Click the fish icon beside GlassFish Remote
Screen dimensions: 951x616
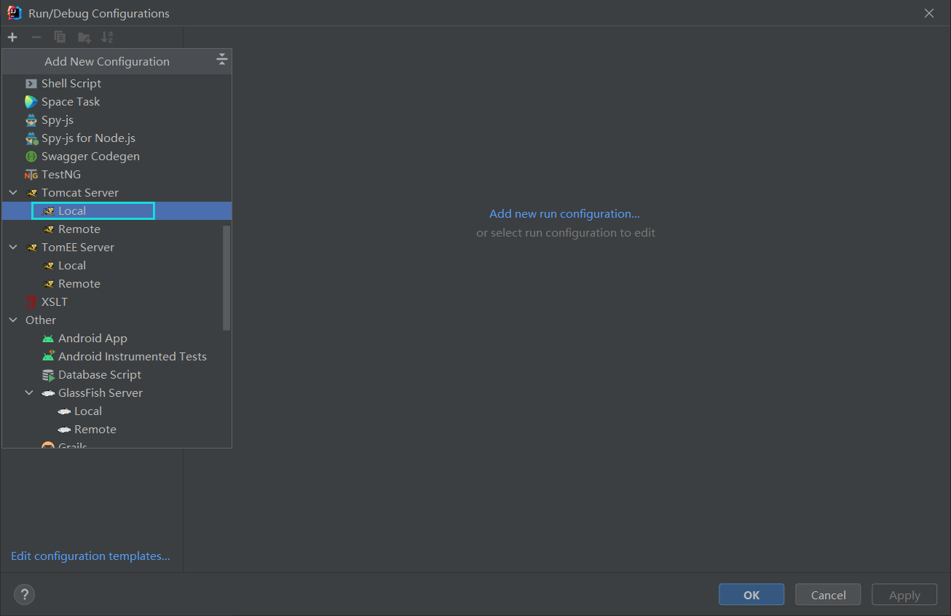64,430
